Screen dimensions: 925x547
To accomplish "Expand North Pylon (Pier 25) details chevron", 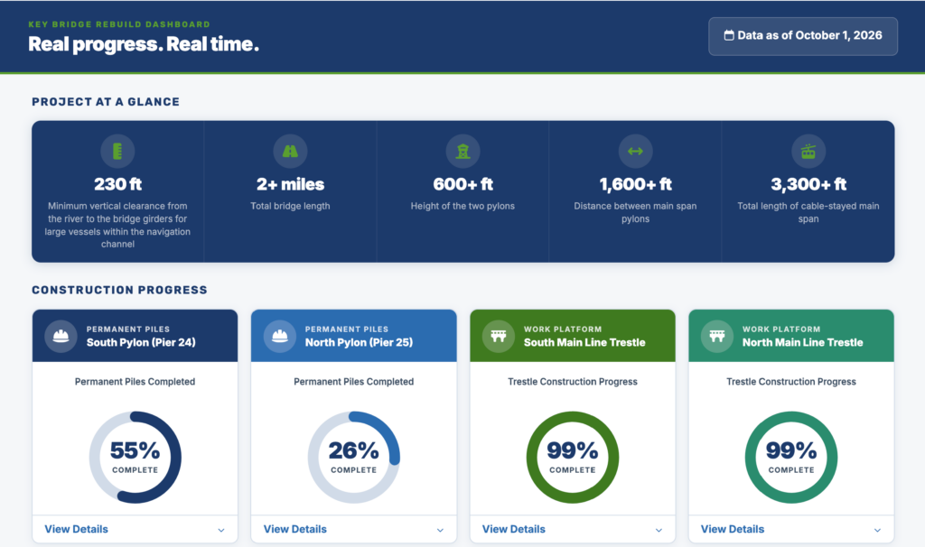I will click(440, 530).
